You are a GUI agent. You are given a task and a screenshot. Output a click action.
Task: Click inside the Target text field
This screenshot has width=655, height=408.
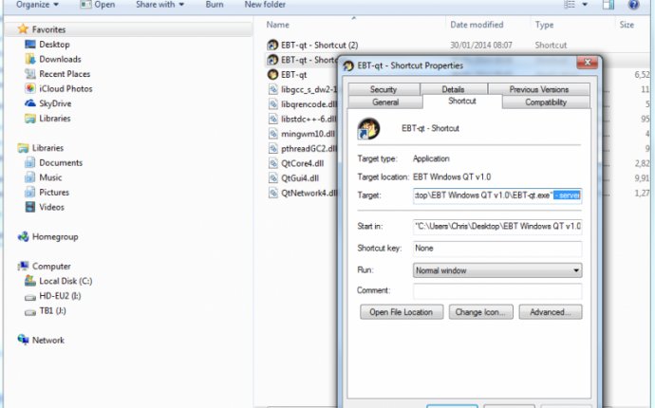[x=497, y=195]
